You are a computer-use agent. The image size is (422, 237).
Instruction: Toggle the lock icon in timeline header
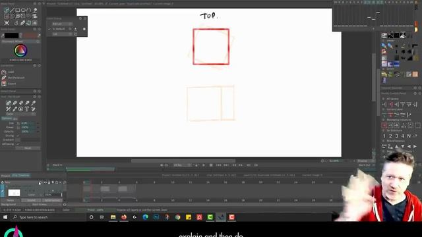pos(49,182)
